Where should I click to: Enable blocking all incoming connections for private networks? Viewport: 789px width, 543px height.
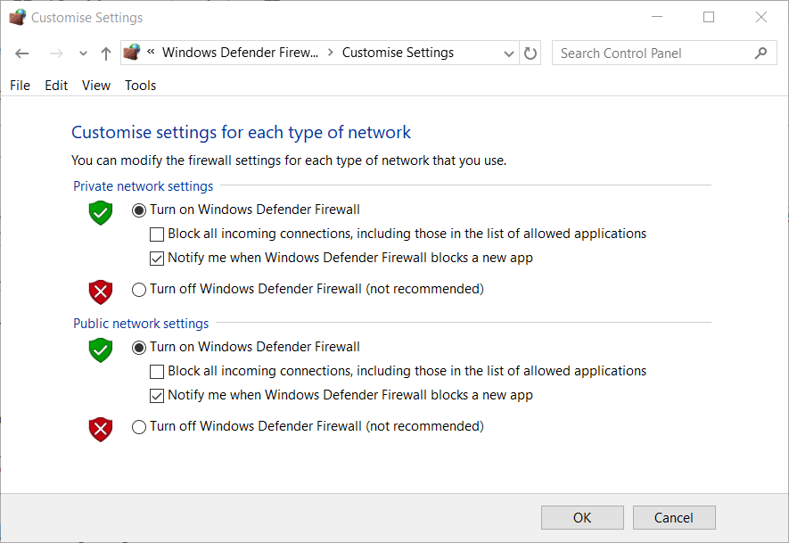coord(157,234)
